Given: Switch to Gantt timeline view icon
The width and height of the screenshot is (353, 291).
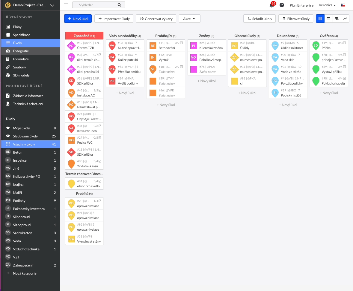Looking at the screenshot, I should [337, 19].
